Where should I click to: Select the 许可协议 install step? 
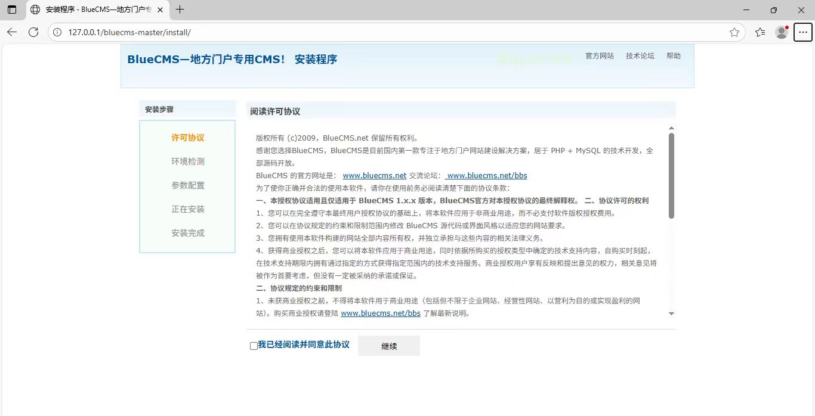pyautogui.click(x=188, y=138)
